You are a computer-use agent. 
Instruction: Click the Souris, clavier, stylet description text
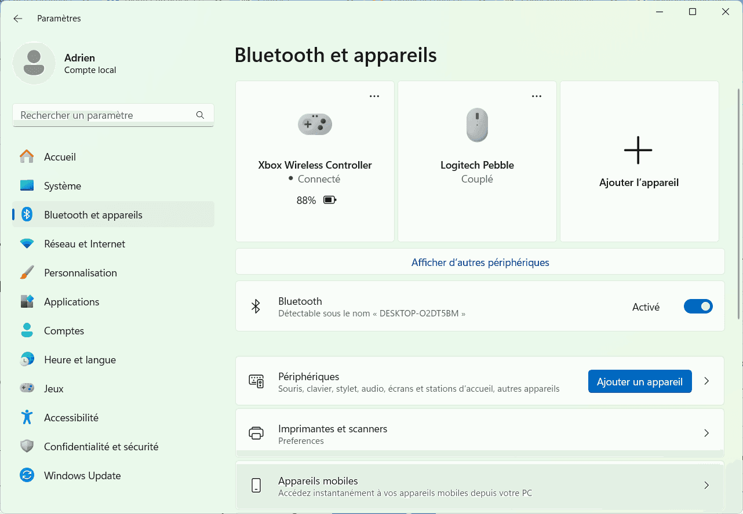coord(418,389)
